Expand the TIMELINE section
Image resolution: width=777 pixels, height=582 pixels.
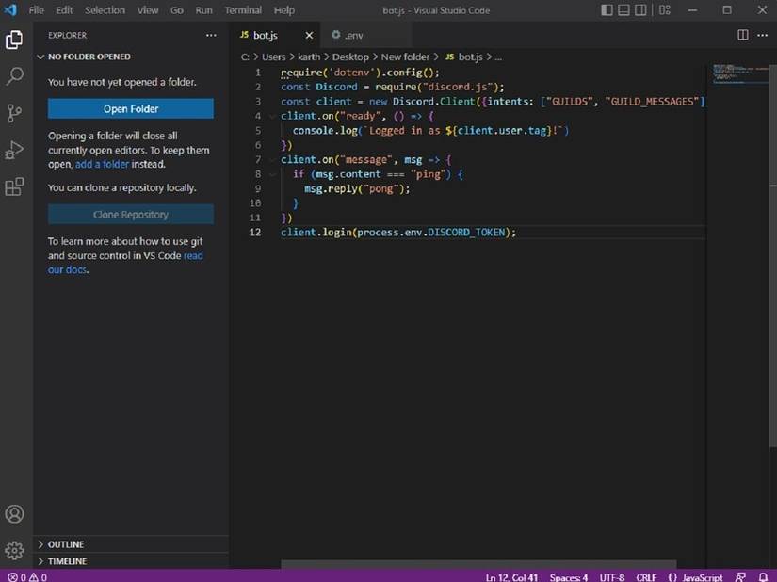point(67,561)
